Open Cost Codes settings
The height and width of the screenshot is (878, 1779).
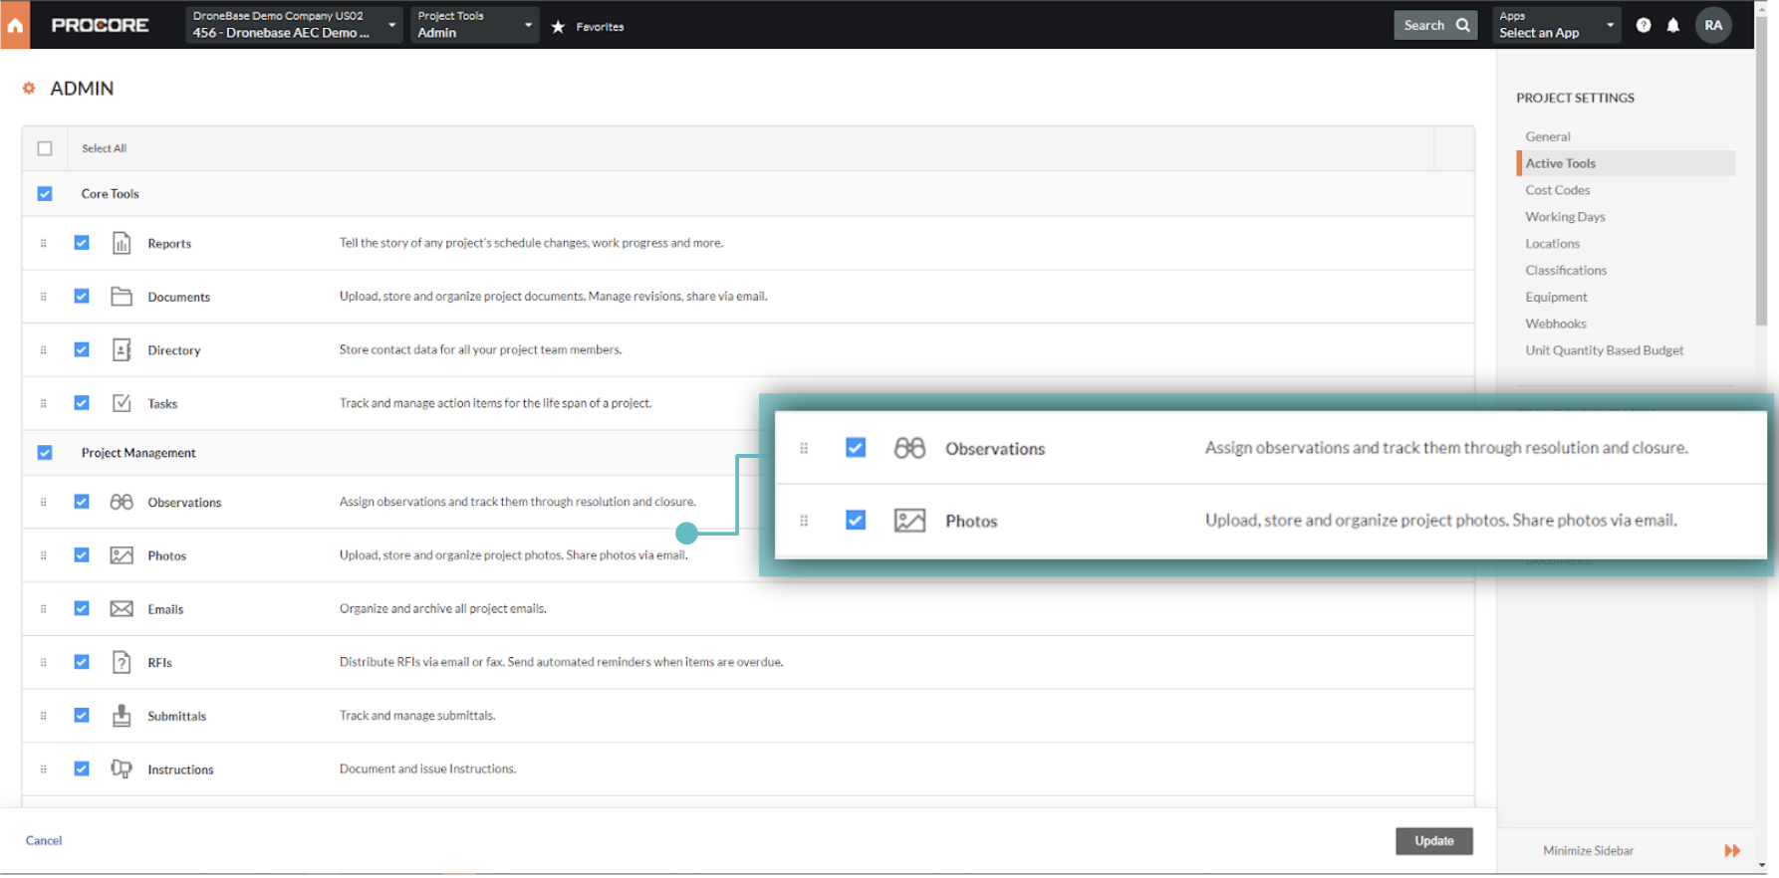click(x=1558, y=190)
